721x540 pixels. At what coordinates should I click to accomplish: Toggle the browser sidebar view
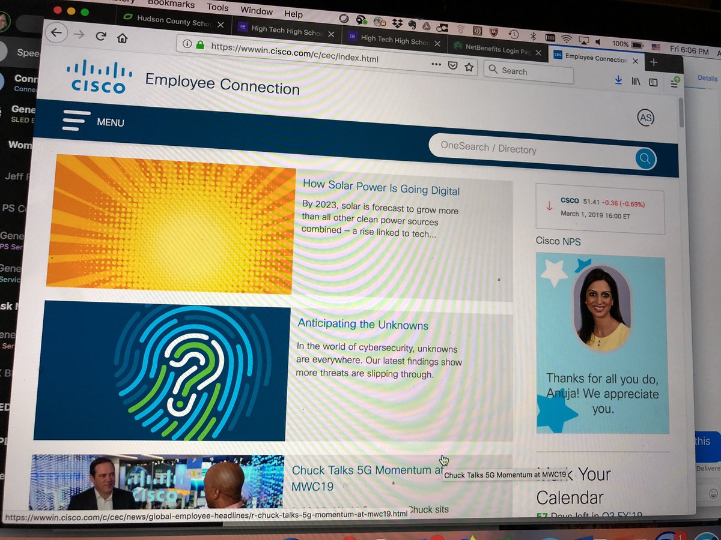click(x=653, y=81)
